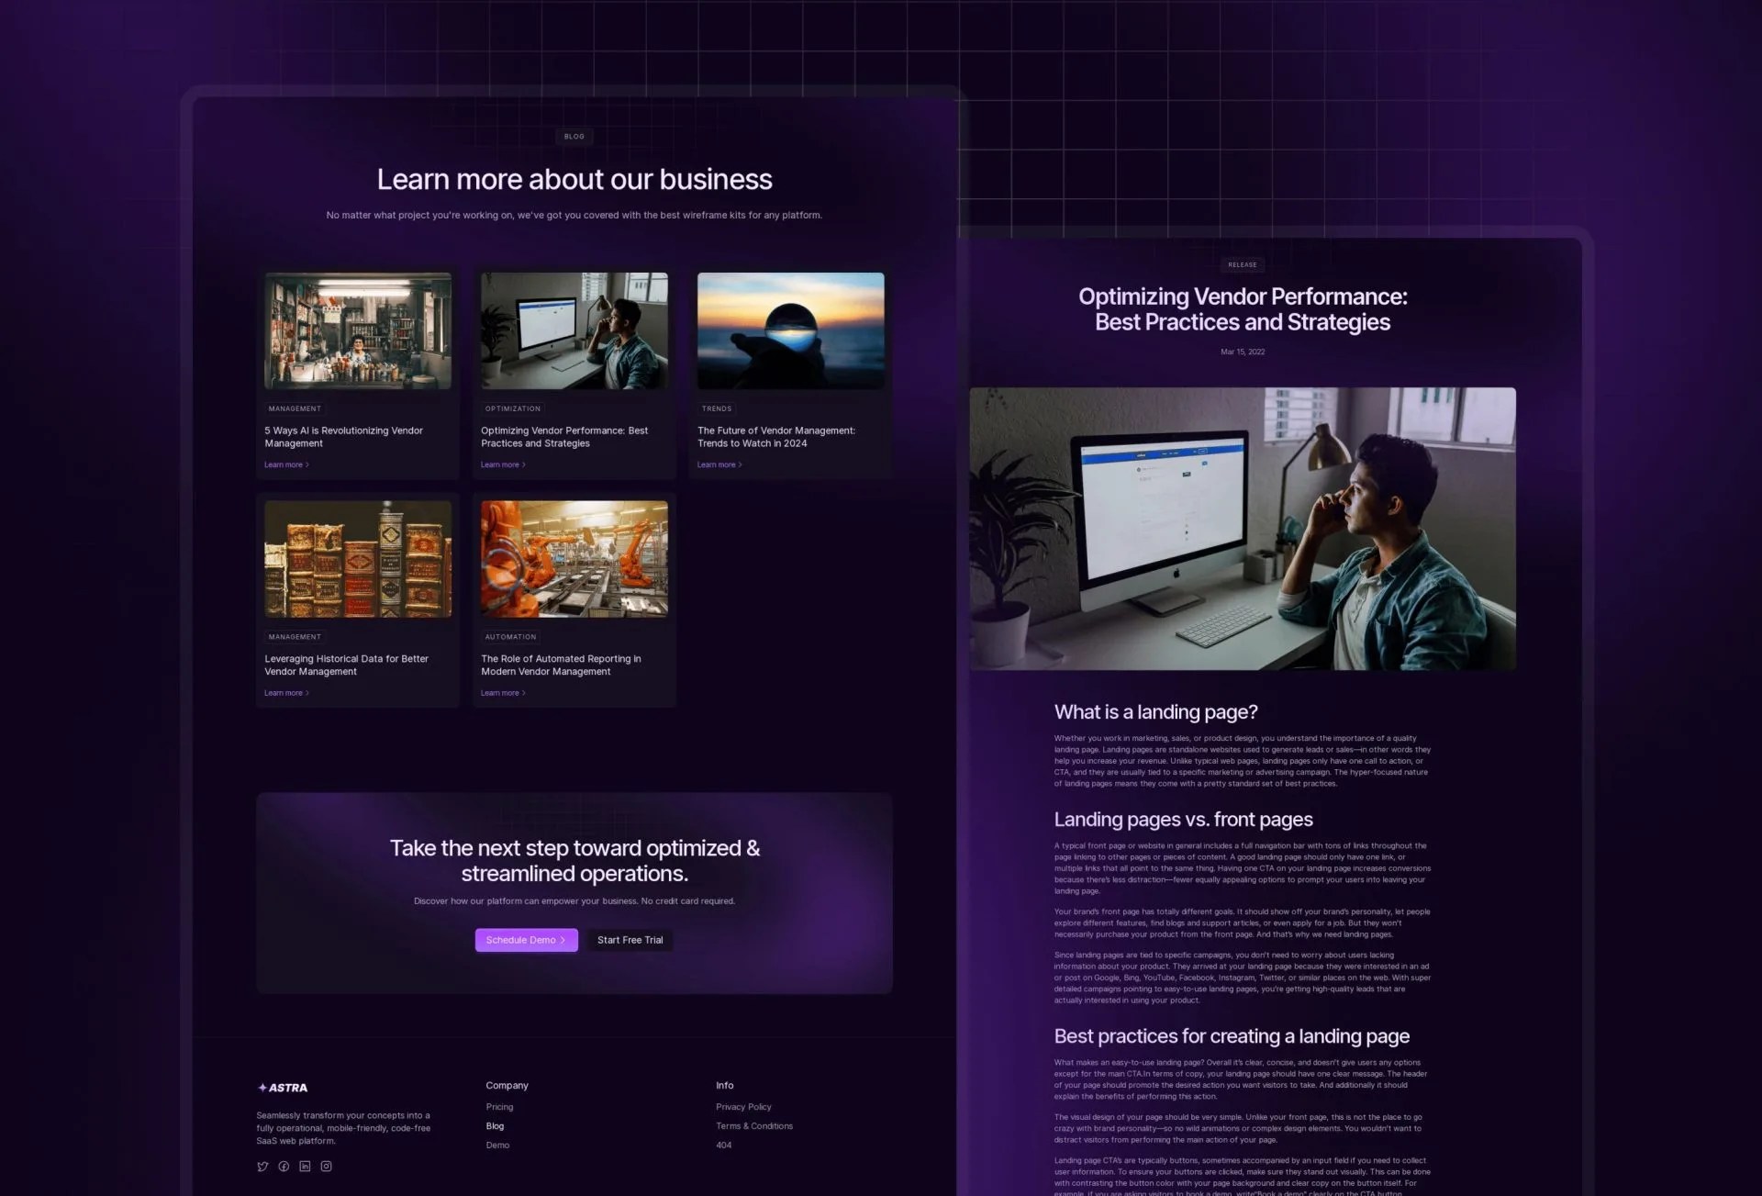Click the Astra logo in footer
Image resolution: width=1762 pixels, height=1196 pixels.
[x=283, y=1088]
